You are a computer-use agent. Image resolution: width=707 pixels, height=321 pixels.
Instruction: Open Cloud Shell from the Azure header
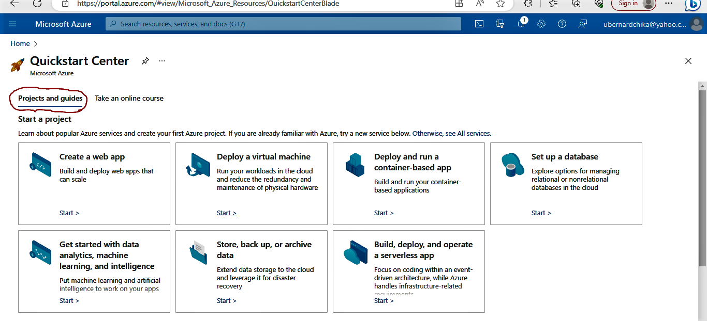(479, 24)
